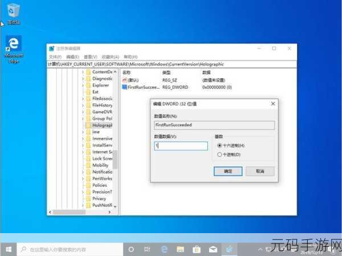Select the Mobility key in tree

[100, 165]
